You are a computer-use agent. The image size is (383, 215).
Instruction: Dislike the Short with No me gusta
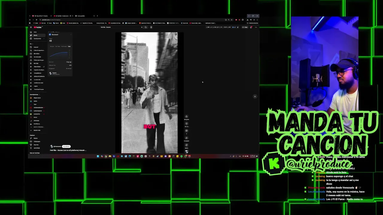[x=186, y=124]
